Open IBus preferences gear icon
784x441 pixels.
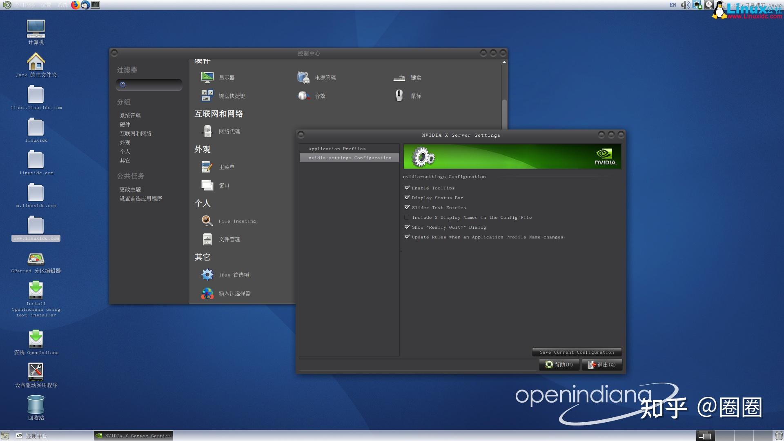(x=207, y=274)
